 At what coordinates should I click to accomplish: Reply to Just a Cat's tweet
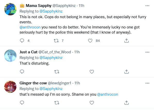pyautogui.click(x=22, y=72)
